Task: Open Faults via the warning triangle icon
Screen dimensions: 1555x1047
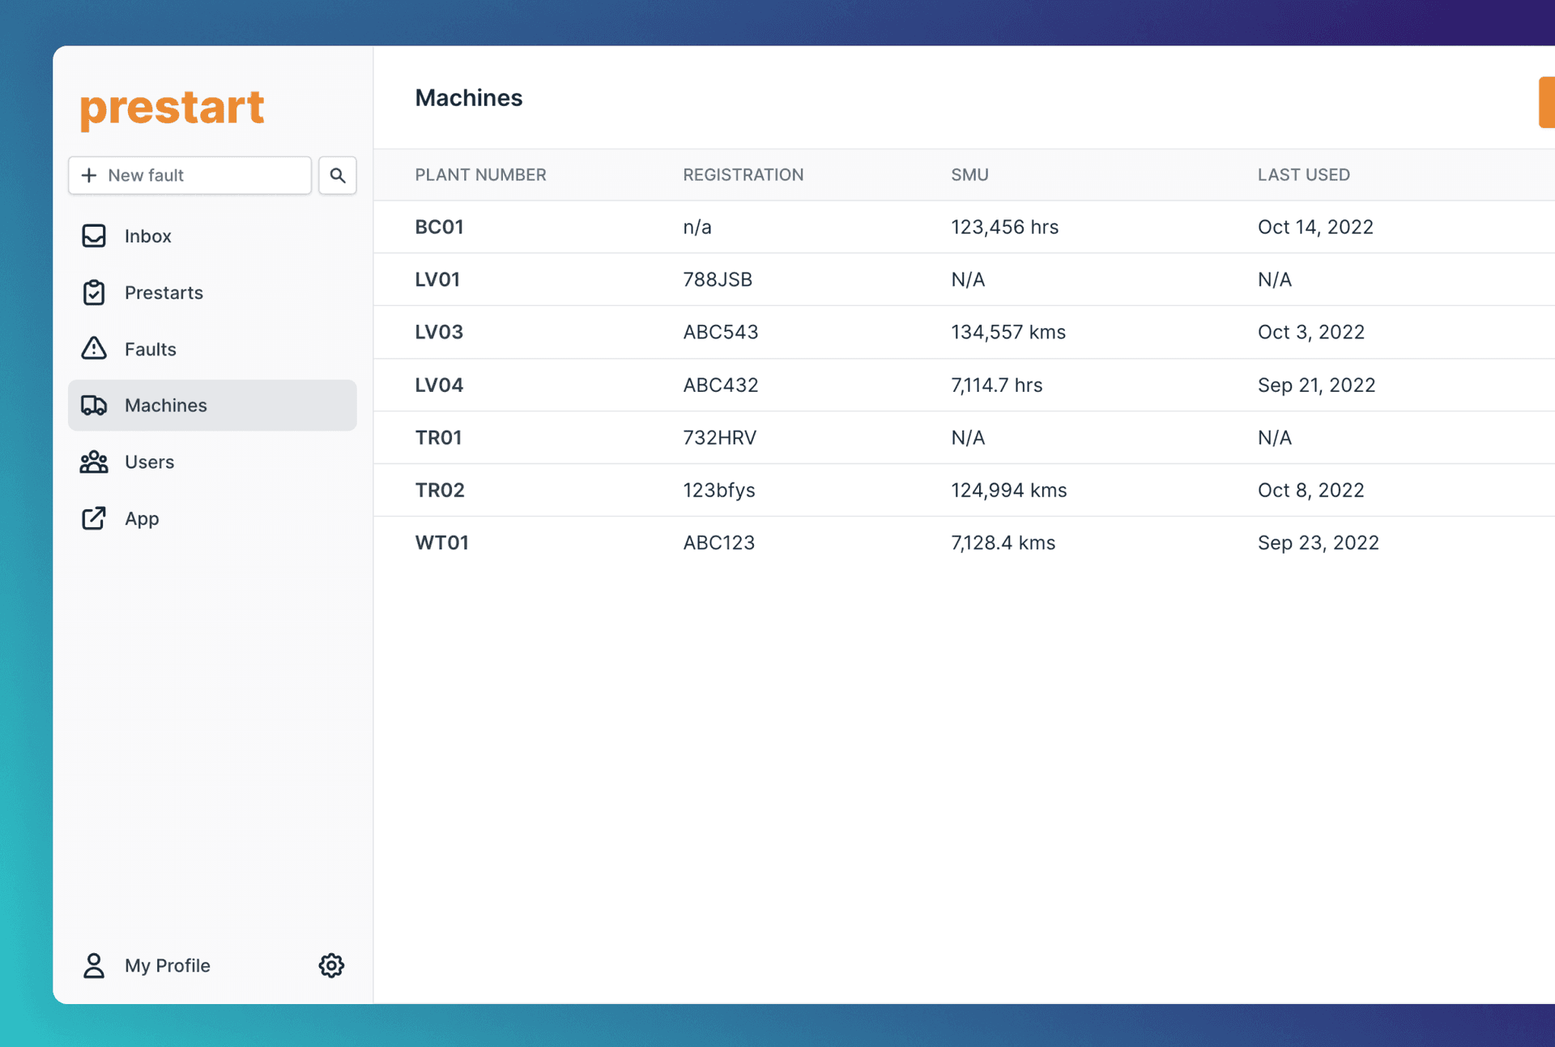Action: click(94, 349)
